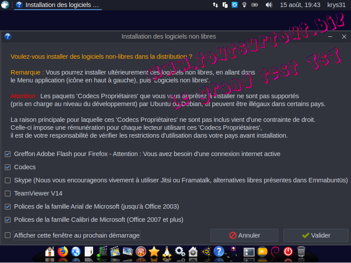The height and width of the screenshot is (263, 351).
Task: Close the Installation des logiciels non libres dialog
Action: (x=344, y=36)
